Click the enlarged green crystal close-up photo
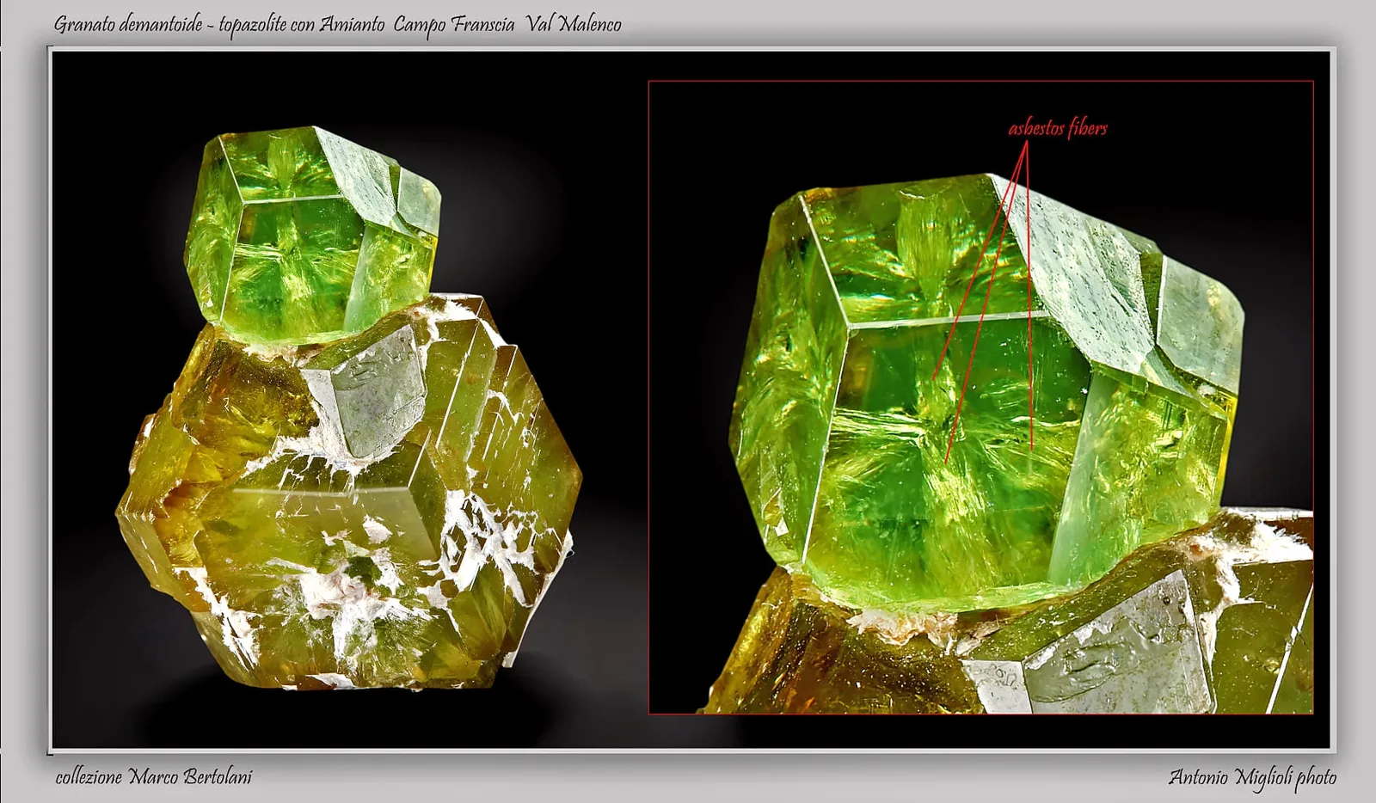Viewport: 1376px width, 803px height. pos(980,397)
